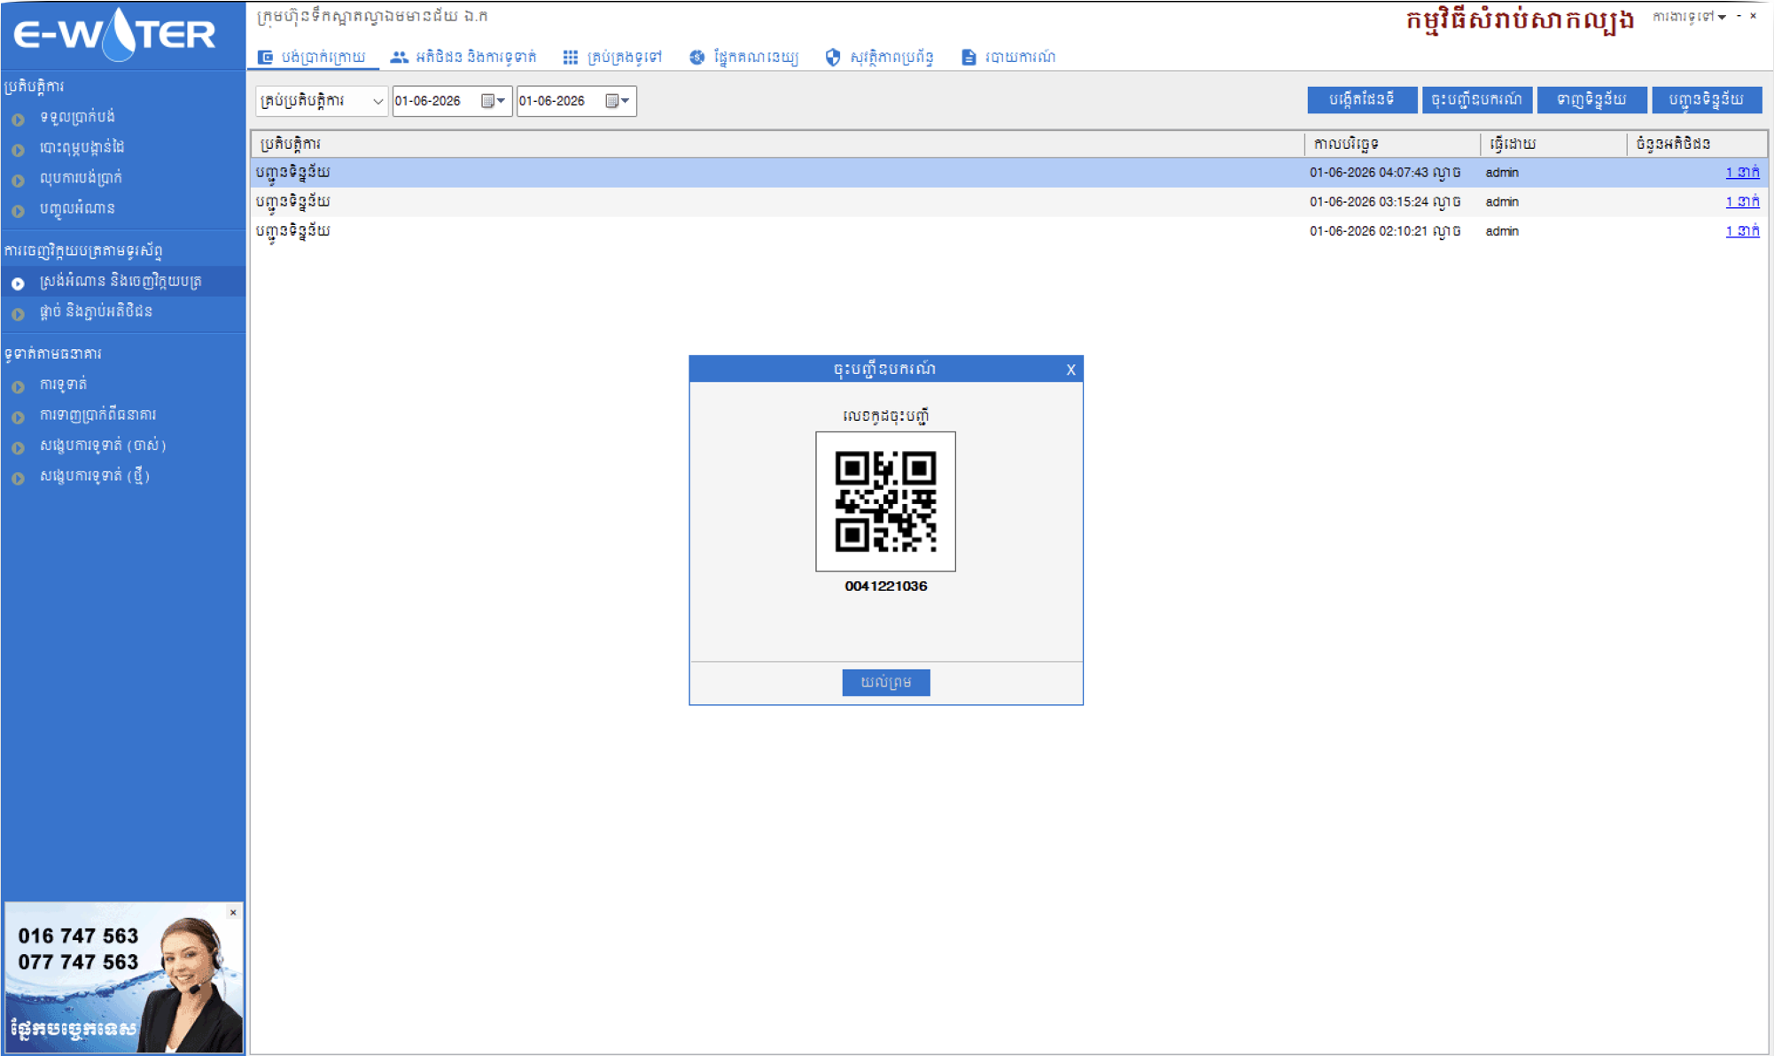The height and width of the screenshot is (1056, 1774).
Task: Click the grid icon for គ្រប់គ្រងទូទៅ
Action: point(570,58)
